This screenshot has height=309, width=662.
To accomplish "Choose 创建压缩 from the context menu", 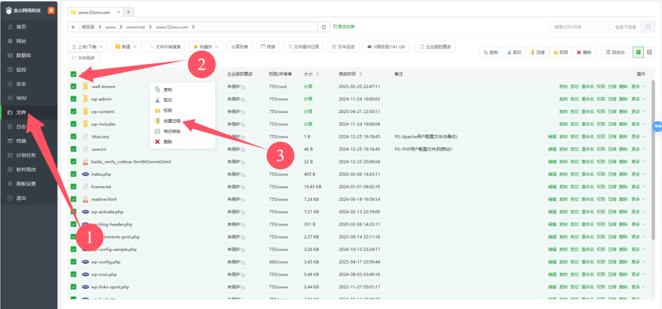I will coord(171,121).
